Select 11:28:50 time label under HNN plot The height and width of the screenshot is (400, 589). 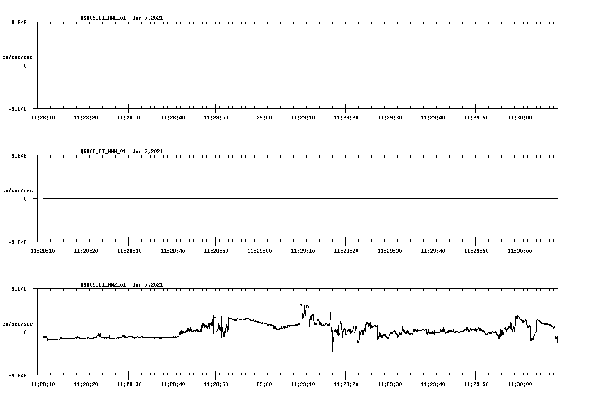[x=216, y=251]
